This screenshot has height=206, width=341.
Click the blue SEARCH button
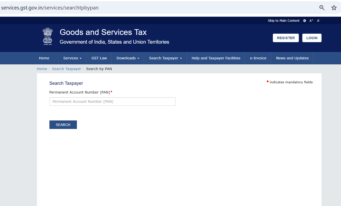coord(63,125)
